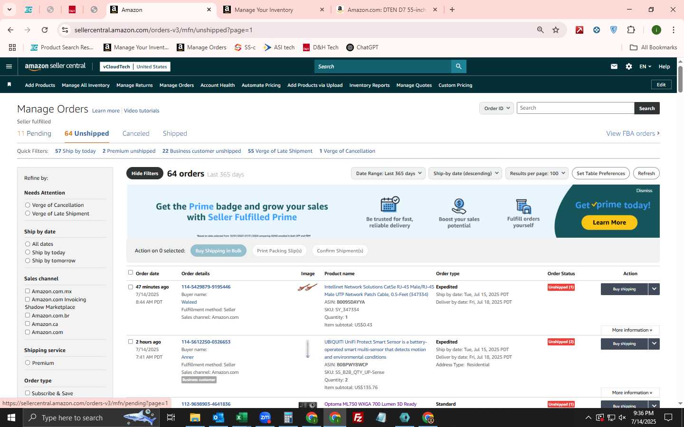Click the bookmark flag icon in nav bar
This screenshot has width=684, height=427.
tap(9, 85)
